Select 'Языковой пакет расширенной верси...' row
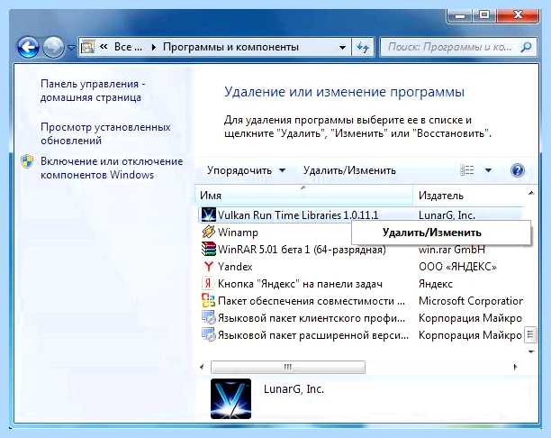The width and height of the screenshot is (551, 438). pos(313,335)
